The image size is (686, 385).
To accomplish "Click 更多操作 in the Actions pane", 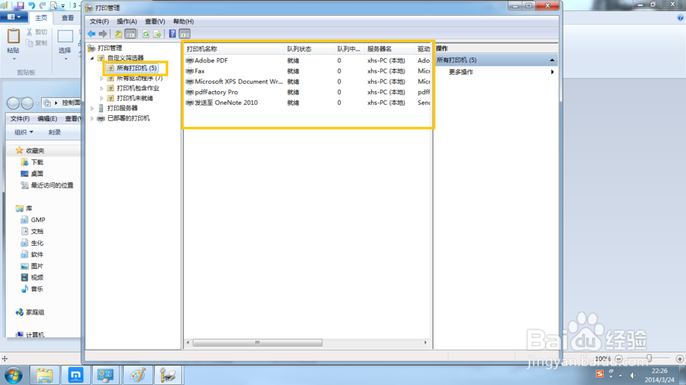I will coord(461,72).
